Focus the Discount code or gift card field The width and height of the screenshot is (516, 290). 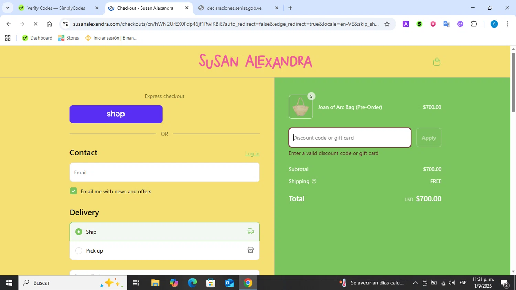[350, 138]
